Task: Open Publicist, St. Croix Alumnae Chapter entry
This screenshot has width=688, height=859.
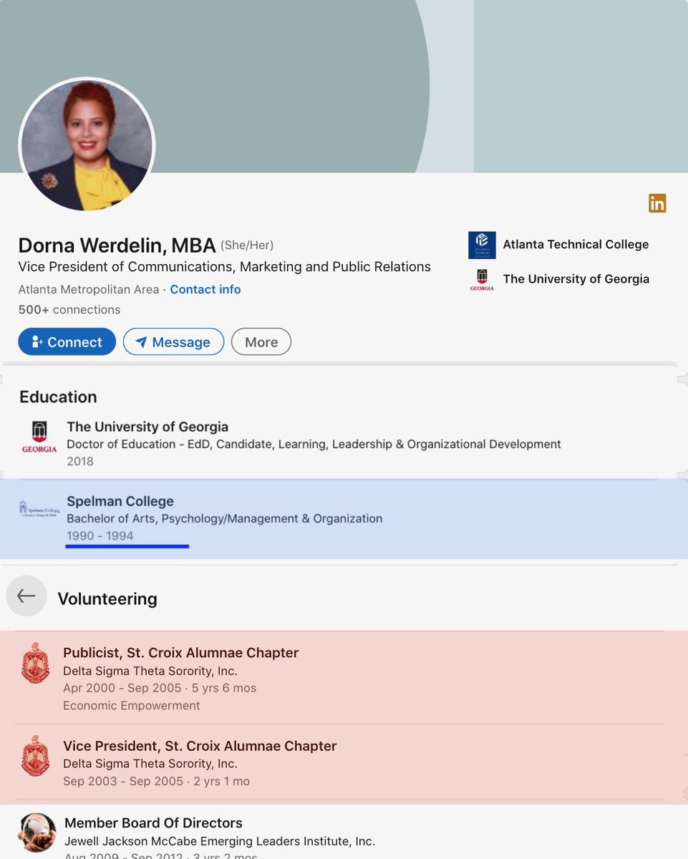Action: 180,653
